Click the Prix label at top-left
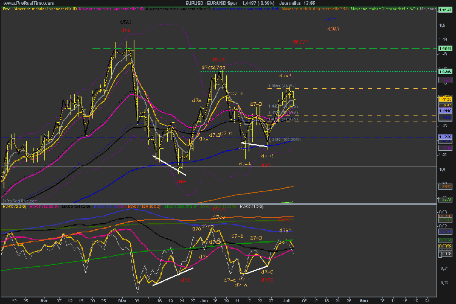This screenshot has width=456, height=304. (5, 10)
